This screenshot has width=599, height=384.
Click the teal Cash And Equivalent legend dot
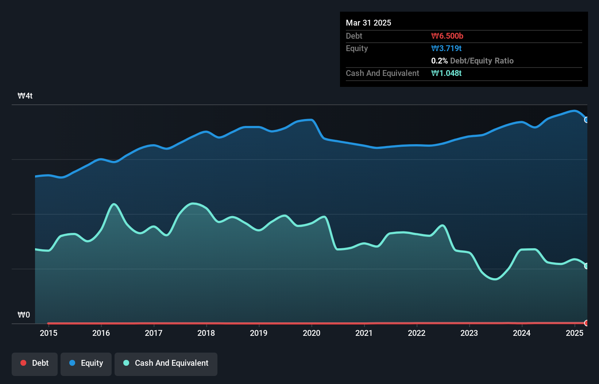tap(125, 363)
